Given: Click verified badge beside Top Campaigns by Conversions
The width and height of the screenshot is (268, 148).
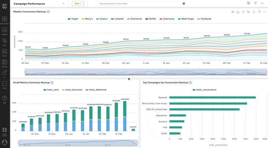Looking at the screenshot, I should 190,83.
